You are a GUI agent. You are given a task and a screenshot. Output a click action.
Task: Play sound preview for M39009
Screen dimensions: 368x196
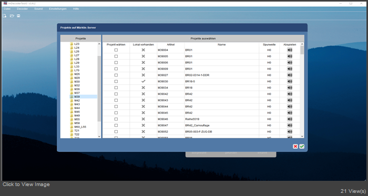290,69
